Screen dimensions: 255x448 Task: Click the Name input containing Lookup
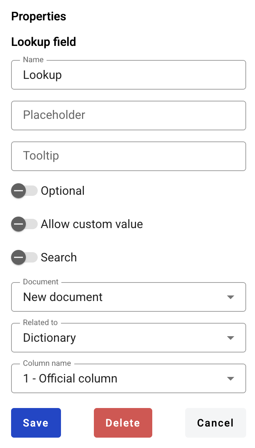[x=129, y=75]
